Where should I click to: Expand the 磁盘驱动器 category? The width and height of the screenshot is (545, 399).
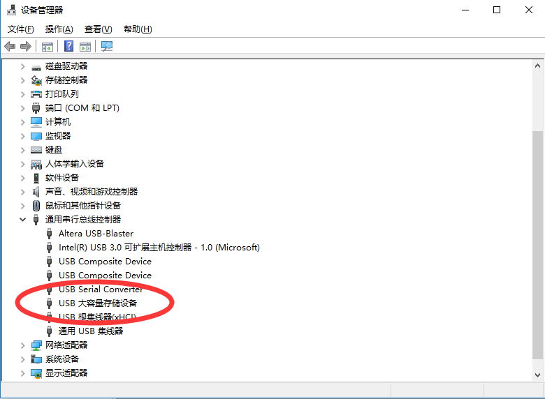[x=22, y=66]
